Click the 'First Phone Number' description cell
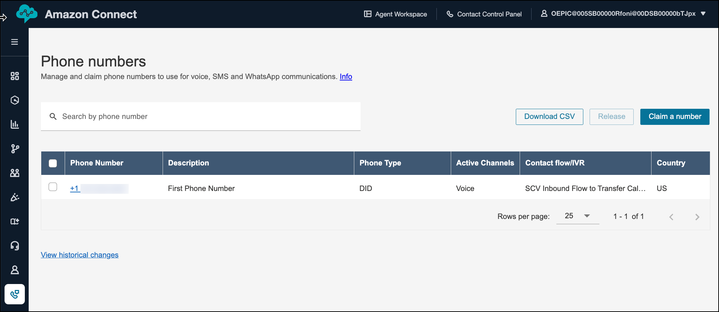 [x=201, y=189]
